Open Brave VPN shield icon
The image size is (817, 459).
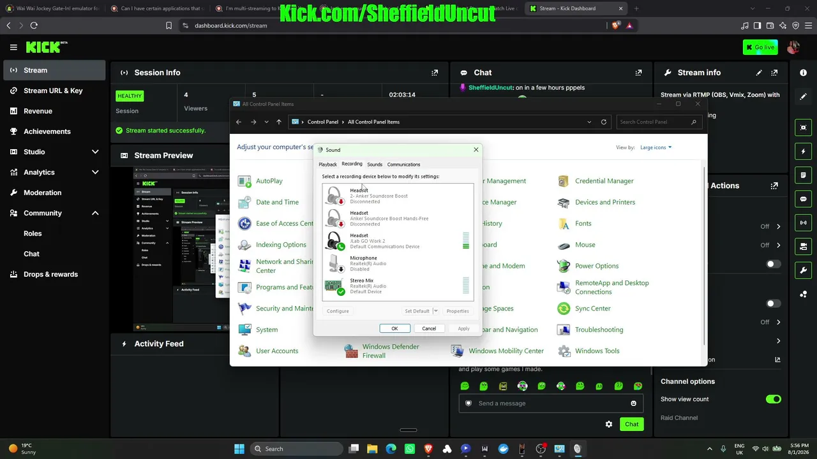795,25
